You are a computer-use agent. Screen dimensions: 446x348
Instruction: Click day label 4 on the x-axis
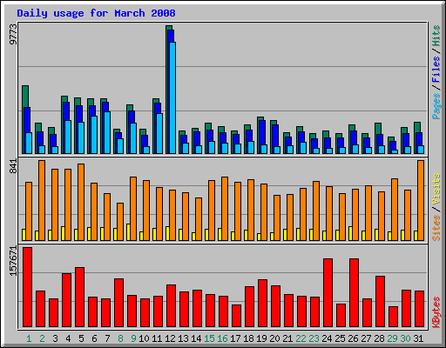tap(68, 338)
